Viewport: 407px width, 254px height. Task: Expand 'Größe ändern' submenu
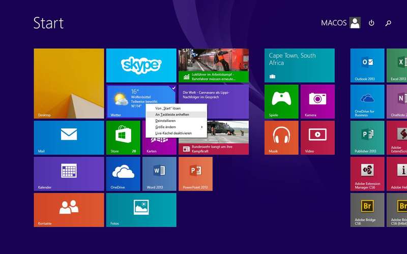[176, 127]
